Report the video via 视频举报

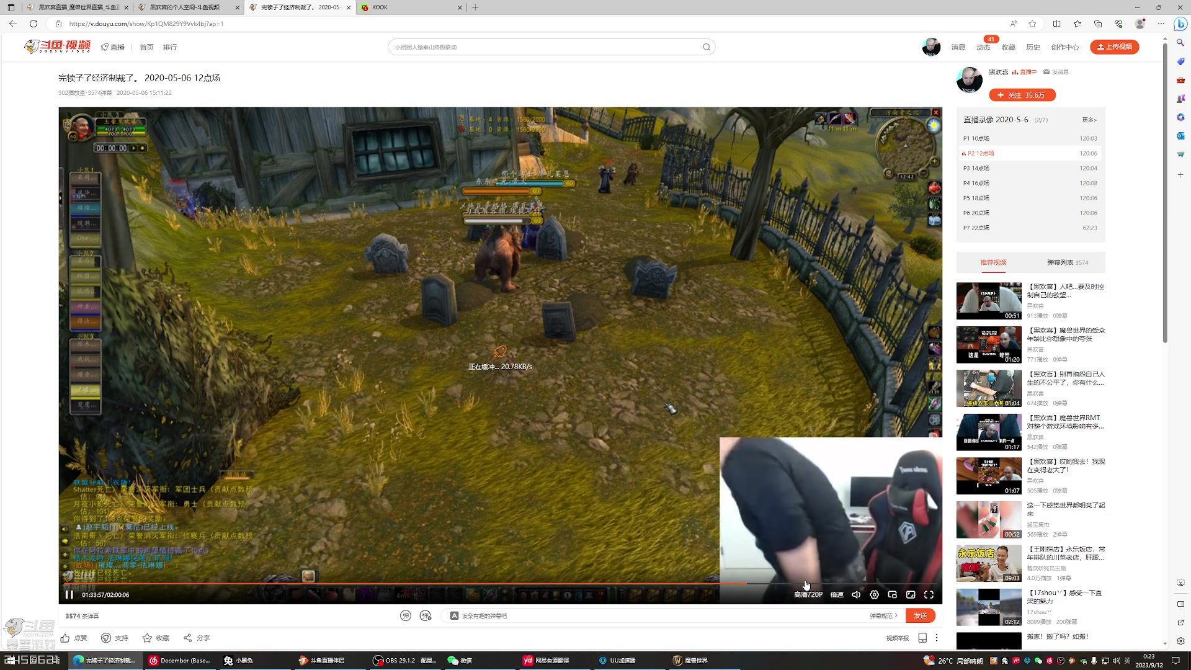(898, 638)
